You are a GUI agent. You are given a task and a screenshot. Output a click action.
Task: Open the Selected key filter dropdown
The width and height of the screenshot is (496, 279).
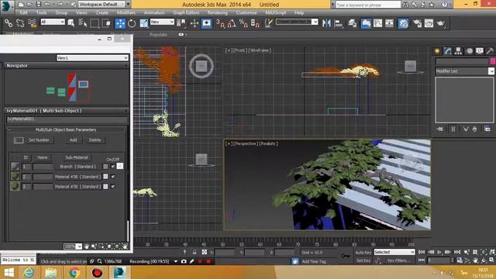click(394, 252)
